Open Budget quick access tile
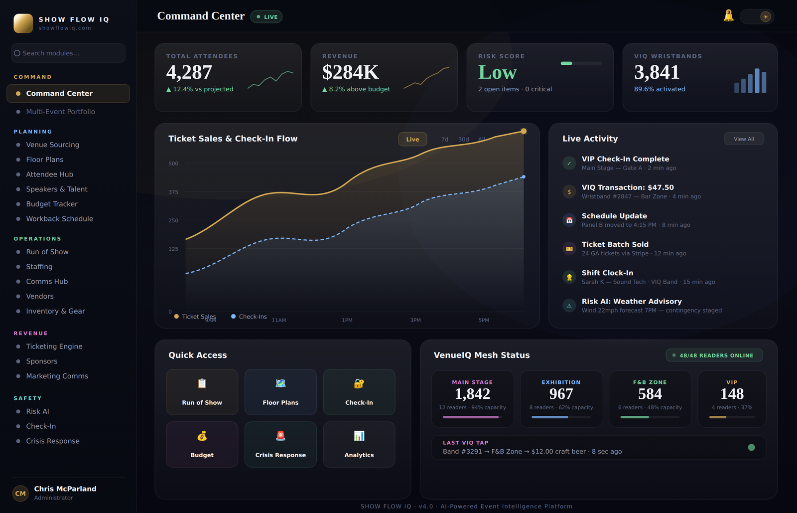This screenshot has height=513, width=797. [202, 444]
